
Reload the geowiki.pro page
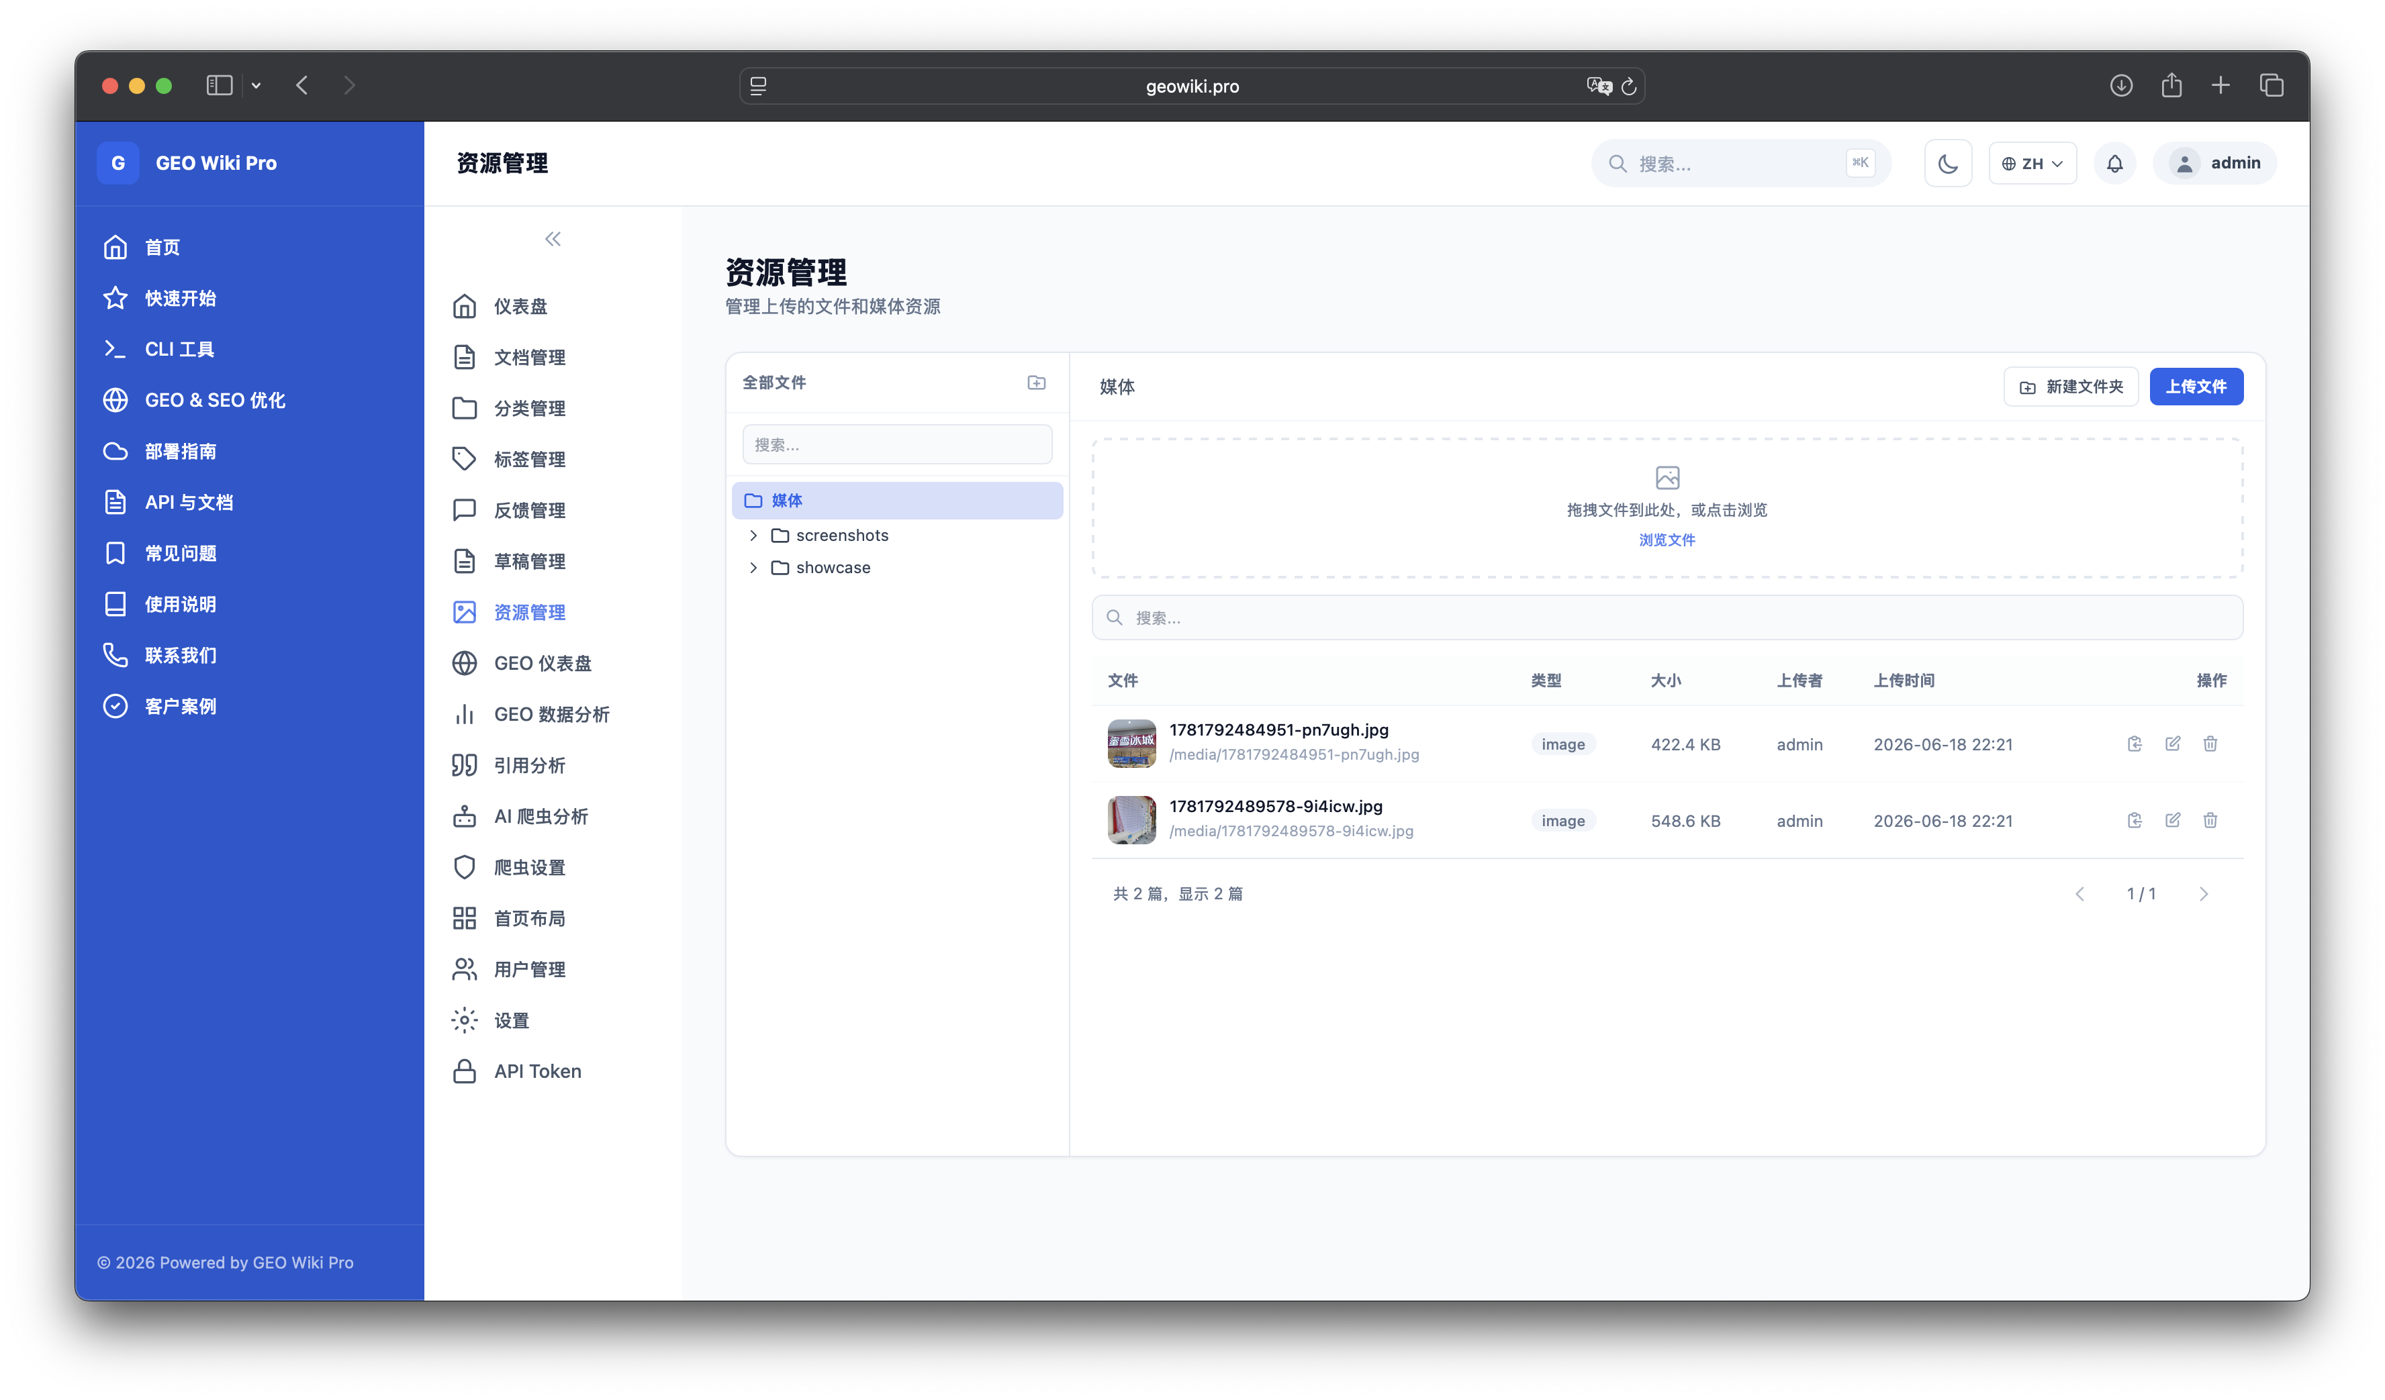click(x=1629, y=86)
